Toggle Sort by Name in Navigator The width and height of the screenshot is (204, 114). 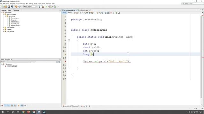22,105
